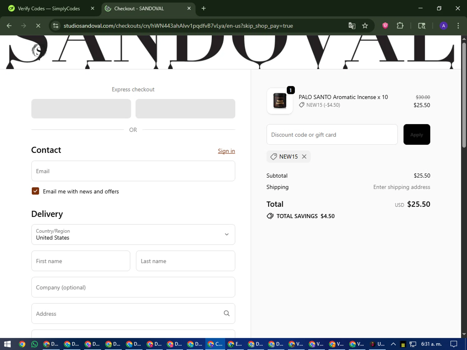The image size is (467, 350).
Task: Expand the Country/Region dropdown
Action: coord(133,235)
